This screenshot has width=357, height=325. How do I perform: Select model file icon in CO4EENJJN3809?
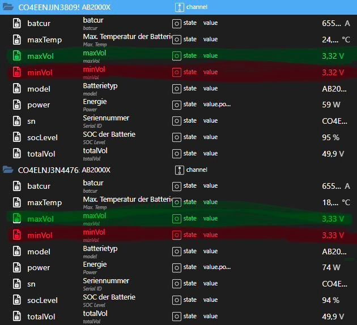[x=17, y=89]
